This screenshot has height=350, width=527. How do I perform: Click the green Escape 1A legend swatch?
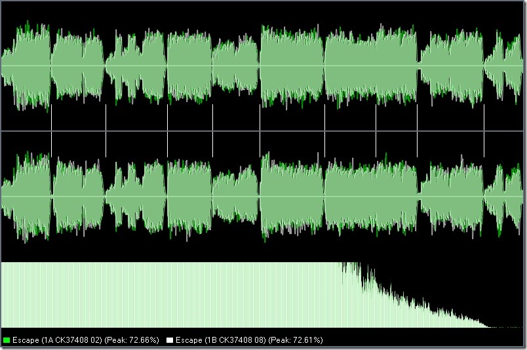[x=7, y=340]
